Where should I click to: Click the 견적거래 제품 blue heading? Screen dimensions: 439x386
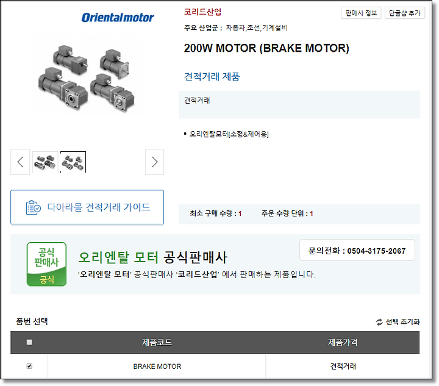coord(212,76)
